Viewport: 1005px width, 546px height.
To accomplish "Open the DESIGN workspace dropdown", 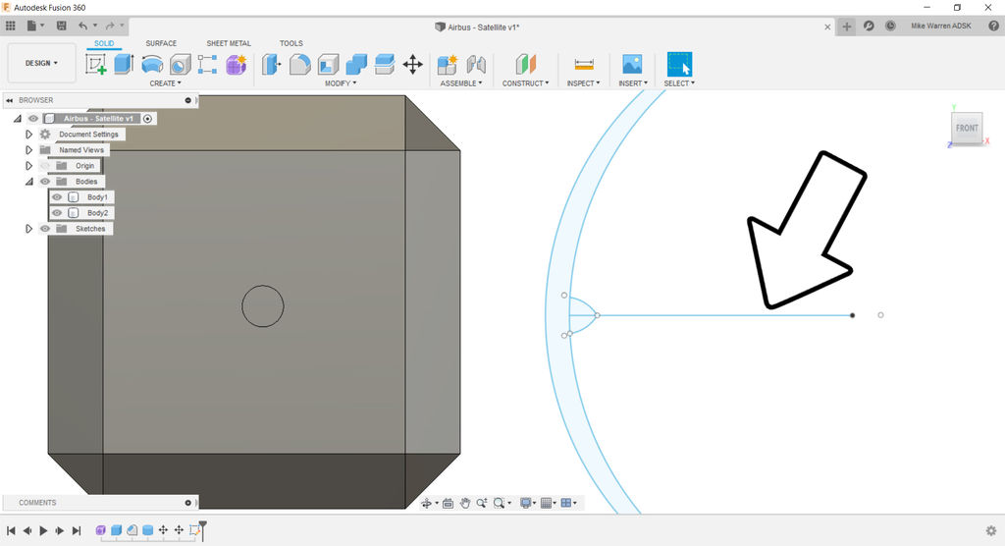I will click(x=41, y=63).
